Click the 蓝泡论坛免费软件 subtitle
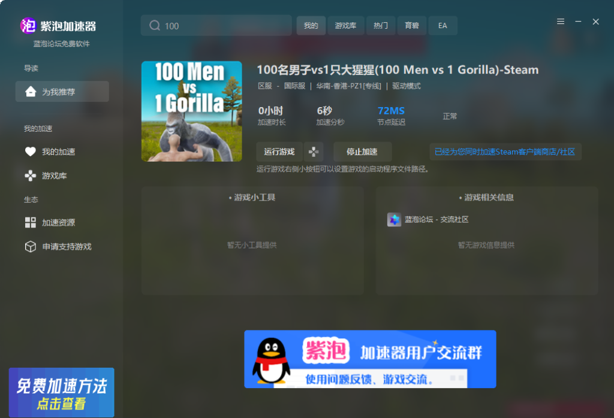Image resolution: width=614 pixels, height=418 pixels. click(x=62, y=44)
